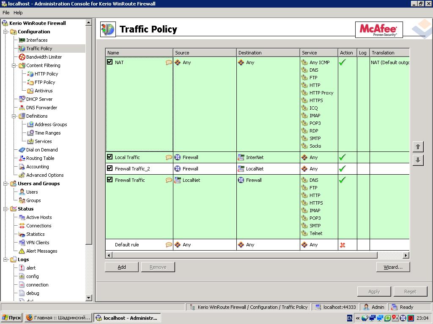Click the Translation column header

(389, 53)
